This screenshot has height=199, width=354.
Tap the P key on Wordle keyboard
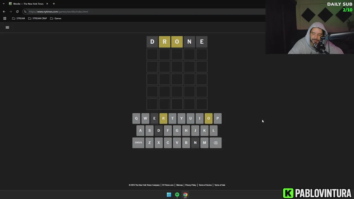pyautogui.click(x=218, y=118)
